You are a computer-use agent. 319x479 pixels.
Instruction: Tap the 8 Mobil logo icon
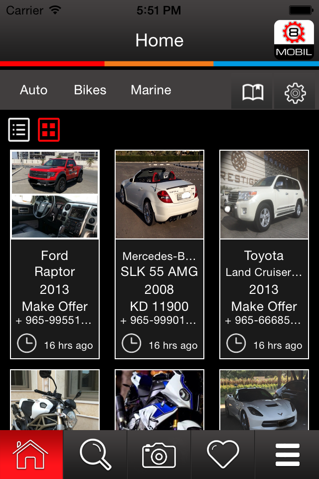point(294,40)
